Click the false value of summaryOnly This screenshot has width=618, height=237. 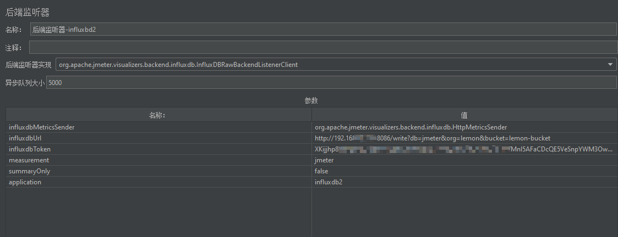[464, 171]
